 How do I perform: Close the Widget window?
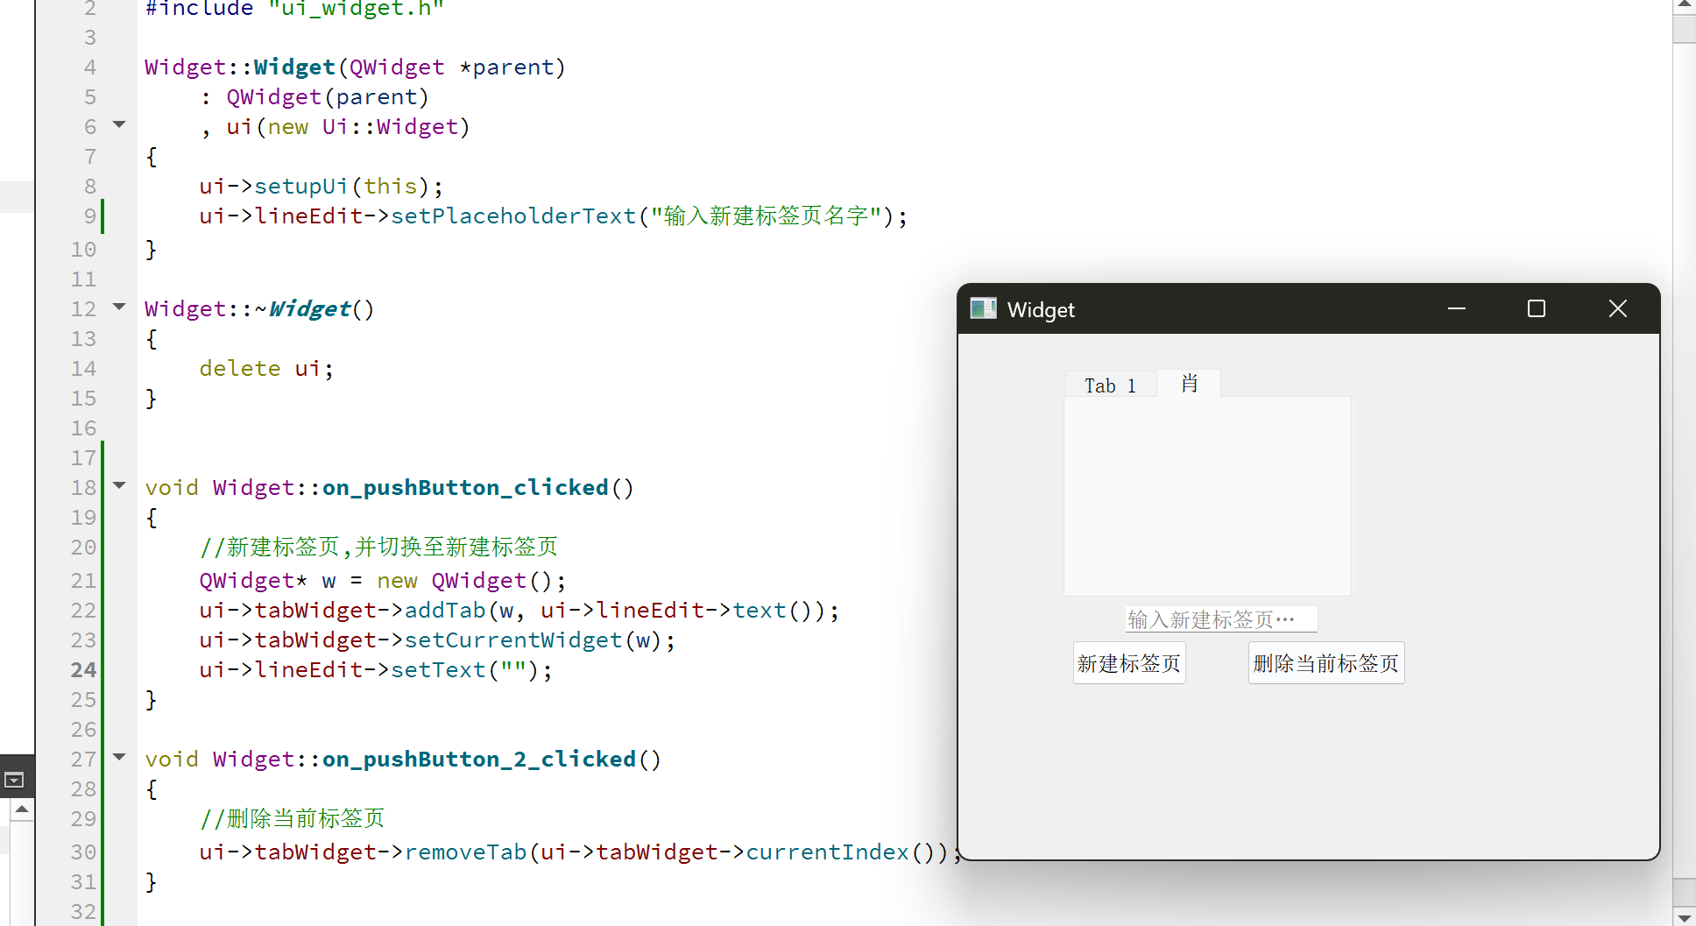pyautogui.click(x=1618, y=308)
